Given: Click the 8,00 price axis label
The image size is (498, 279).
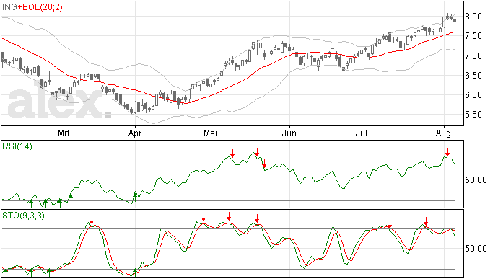Looking at the screenshot, I should point(473,17).
